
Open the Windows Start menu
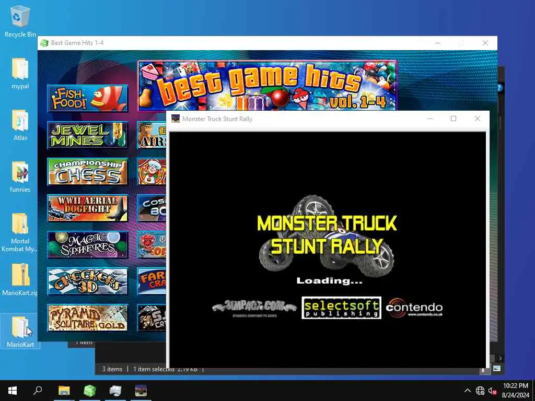pyautogui.click(x=13, y=391)
